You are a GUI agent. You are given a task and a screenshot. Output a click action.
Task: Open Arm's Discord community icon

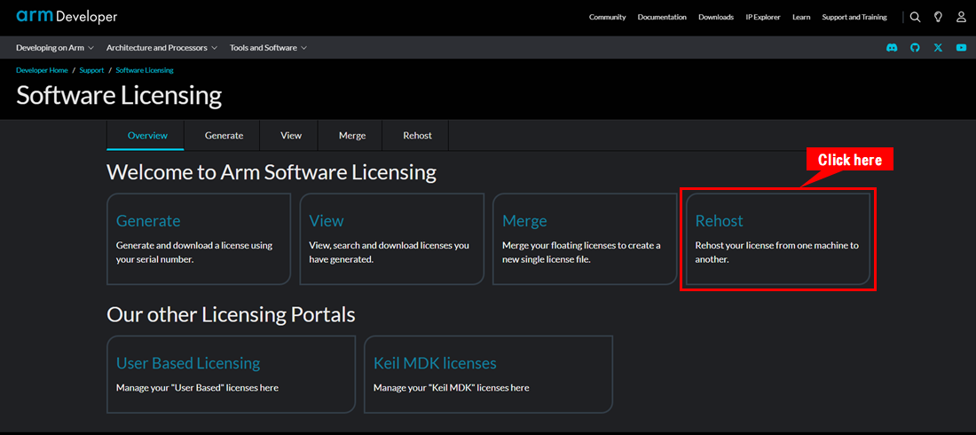(x=892, y=48)
